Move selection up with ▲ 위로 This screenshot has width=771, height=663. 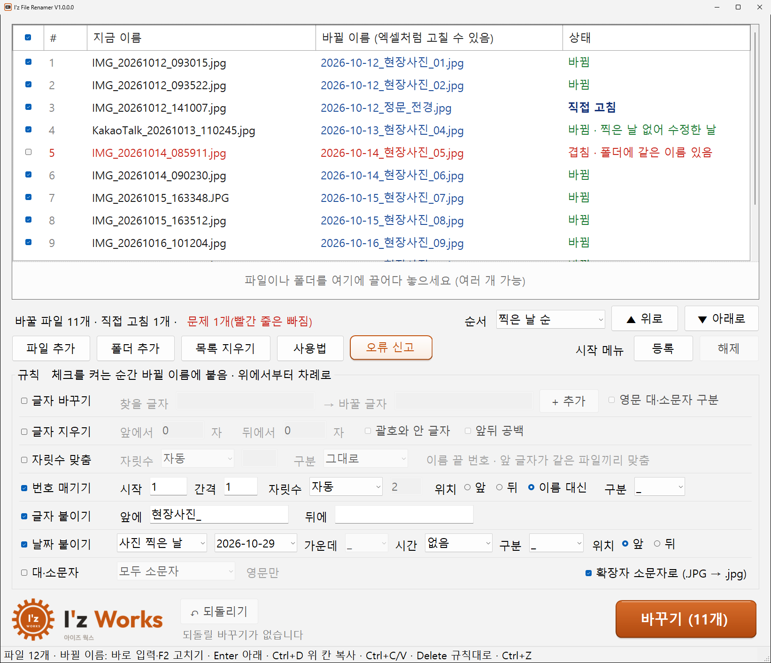645,318
